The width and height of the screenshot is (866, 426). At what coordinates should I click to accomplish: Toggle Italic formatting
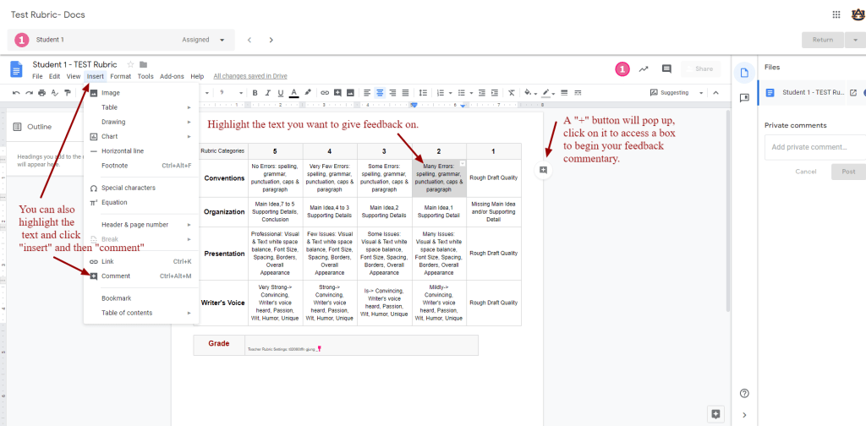(267, 92)
